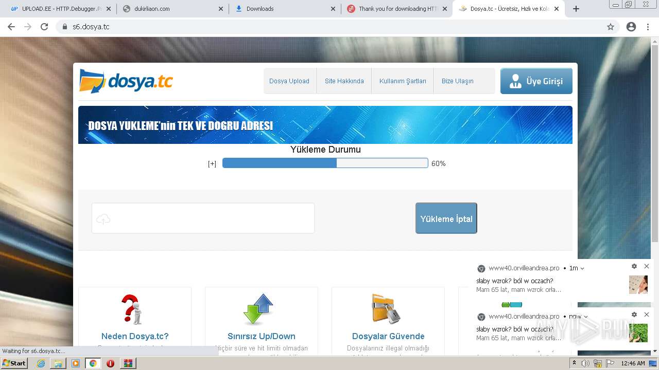Viewport: 659px width, 370px height.
Task: Open Neden Dosya.tc? heading link
Action: 135,336
